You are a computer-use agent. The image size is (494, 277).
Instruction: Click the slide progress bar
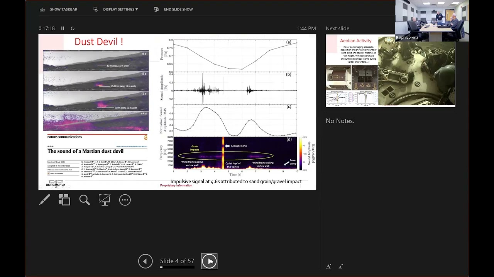177,267
